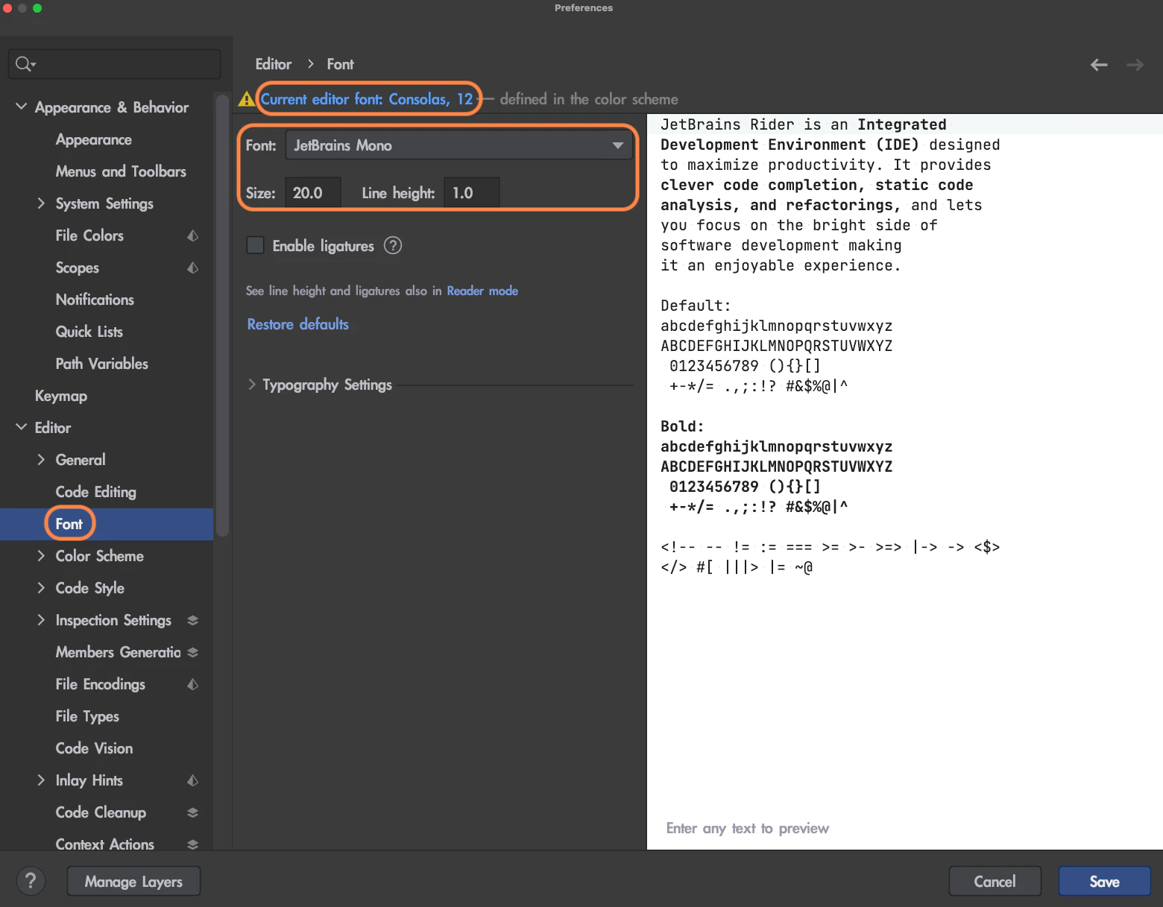Open the Reader mode link
1163x907 pixels.
[x=482, y=291]
